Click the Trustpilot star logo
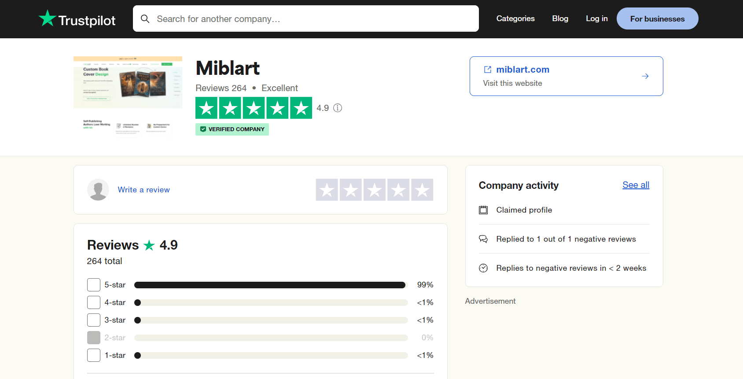The width and height of the screenshot is (743, 379). [x=47, y=18]
